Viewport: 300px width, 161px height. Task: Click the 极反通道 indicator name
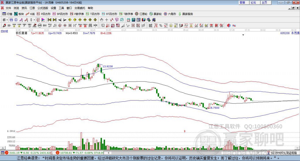(x=21, y=33)
